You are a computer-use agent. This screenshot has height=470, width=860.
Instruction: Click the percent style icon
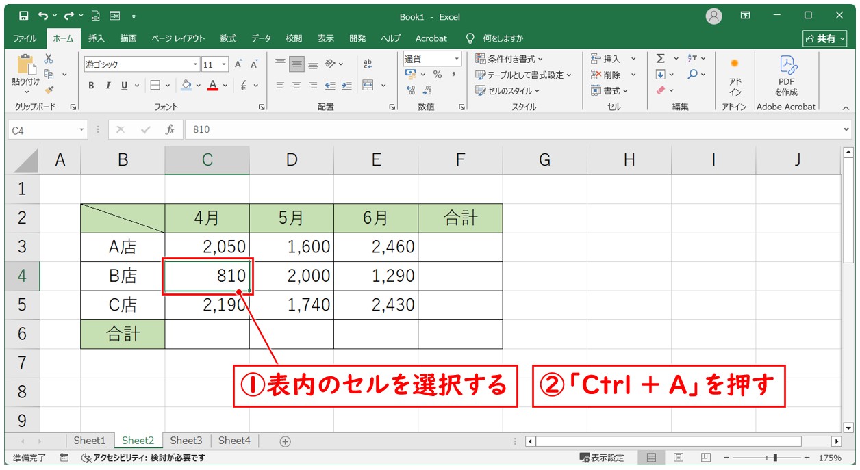coord(437,75)
